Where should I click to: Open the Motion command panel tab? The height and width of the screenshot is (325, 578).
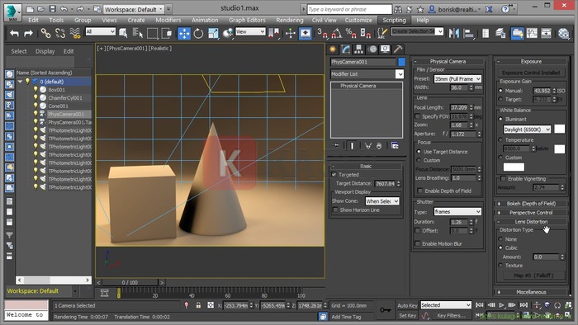coord(372,49)
